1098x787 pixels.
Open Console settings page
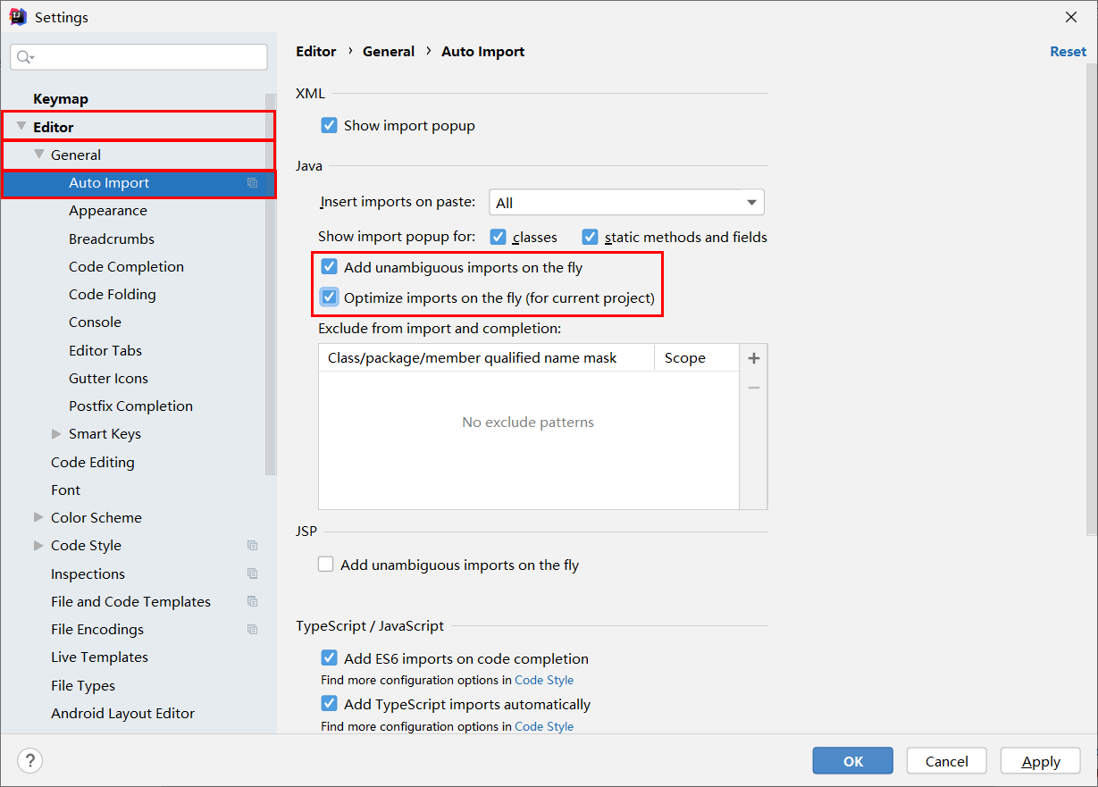click(x=95, y=322)
